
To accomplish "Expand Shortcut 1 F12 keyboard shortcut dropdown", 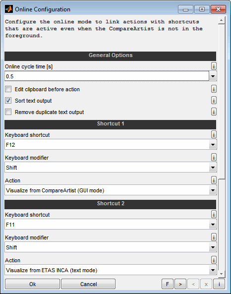I will click(213, 145).
